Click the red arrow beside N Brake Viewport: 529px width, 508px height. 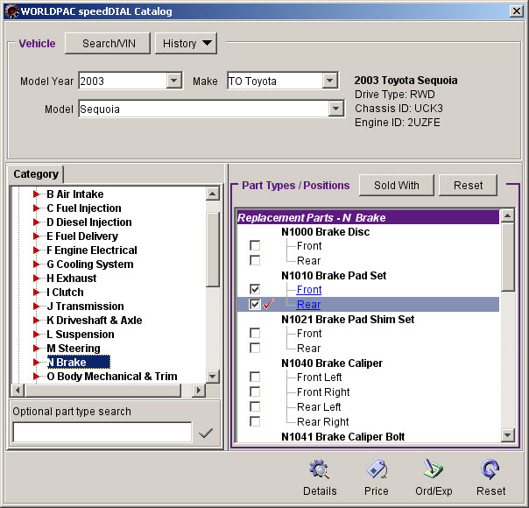click(x=37, y=363)
